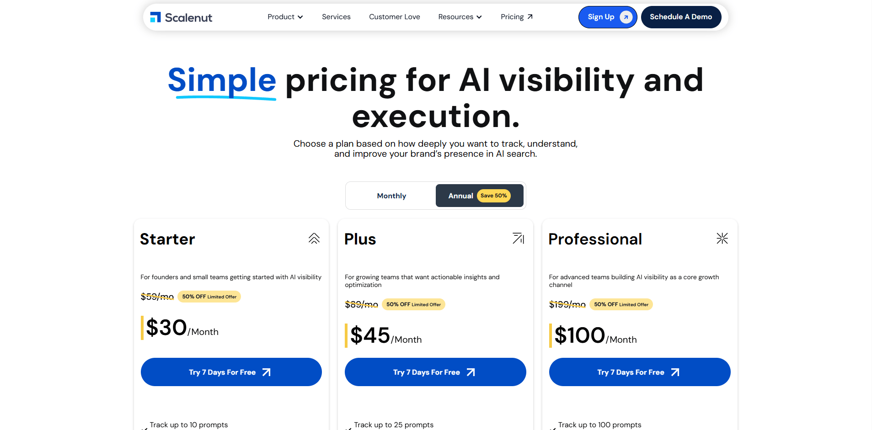Click the Plus 50% OFF Limited Offer badge
The image size is (872, 430).
click(413, 305)
